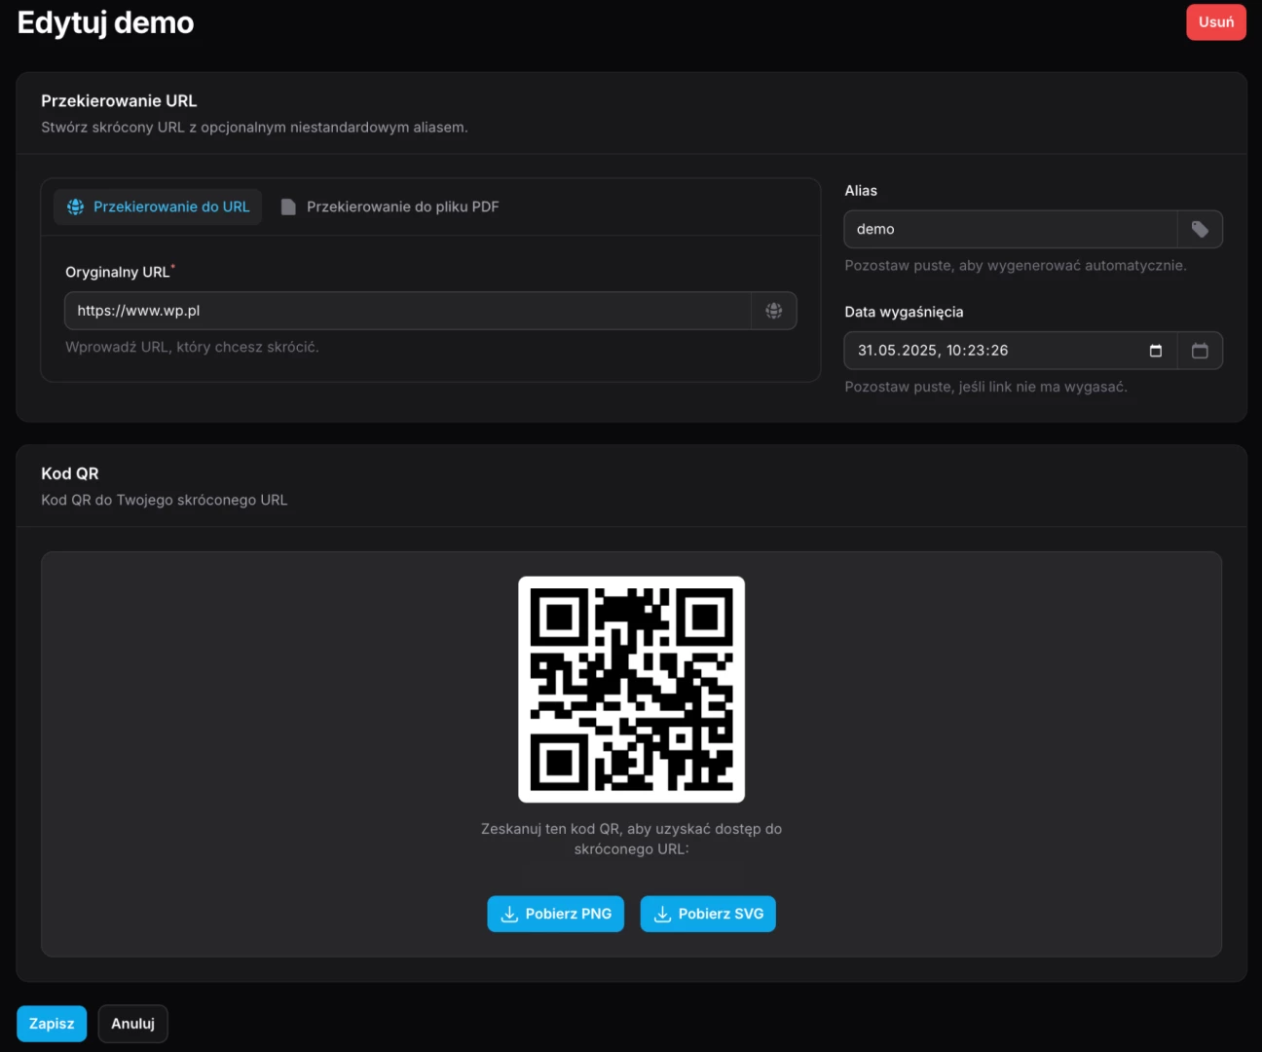Click subtitle Kod QR do Twojego skróconego URL

[165, 500]
